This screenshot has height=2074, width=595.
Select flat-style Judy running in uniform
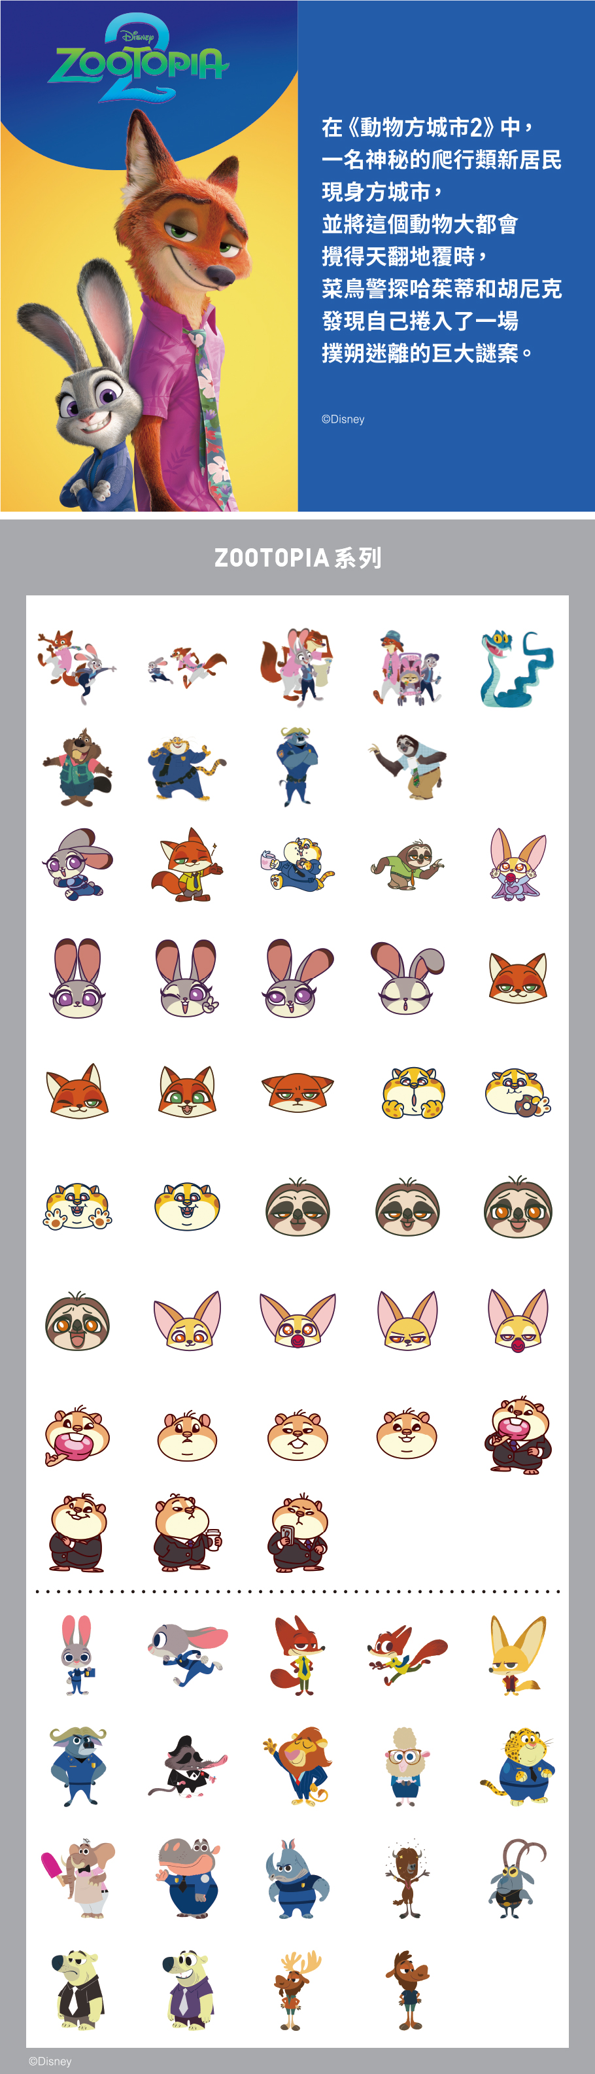click(187, 1655)
